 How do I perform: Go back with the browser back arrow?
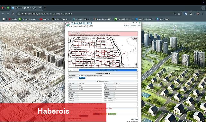point(3,13)
